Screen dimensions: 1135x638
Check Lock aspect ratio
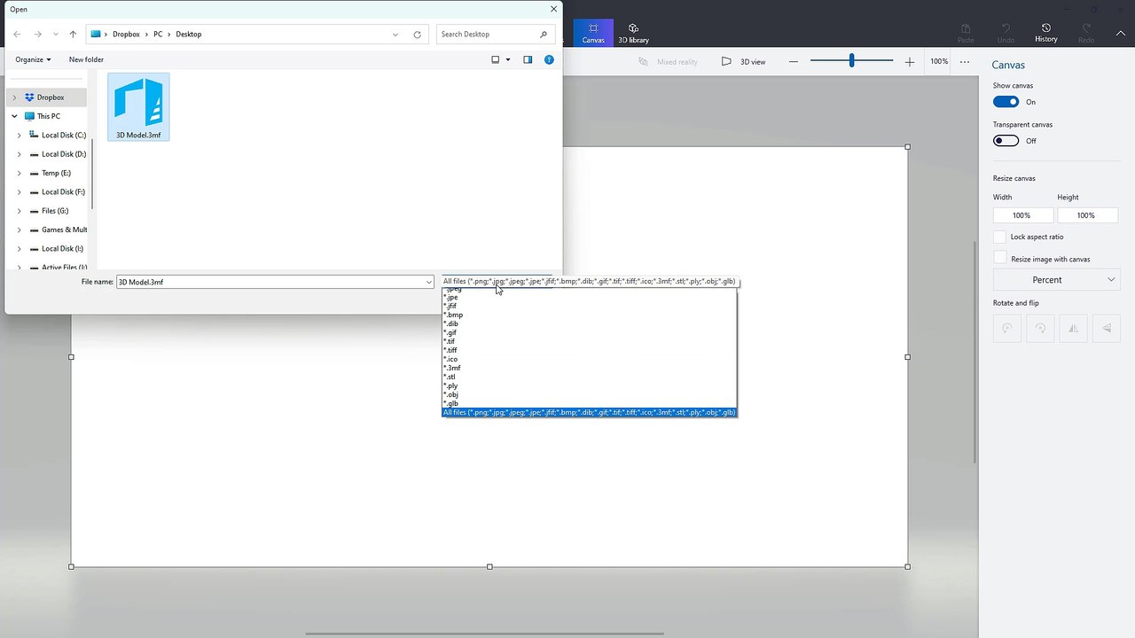pos(1000,237)
